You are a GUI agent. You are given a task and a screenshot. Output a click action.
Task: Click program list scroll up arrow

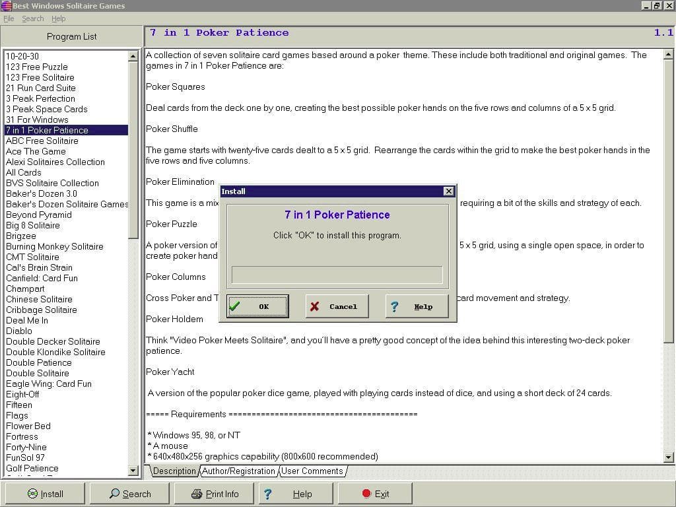133,56
